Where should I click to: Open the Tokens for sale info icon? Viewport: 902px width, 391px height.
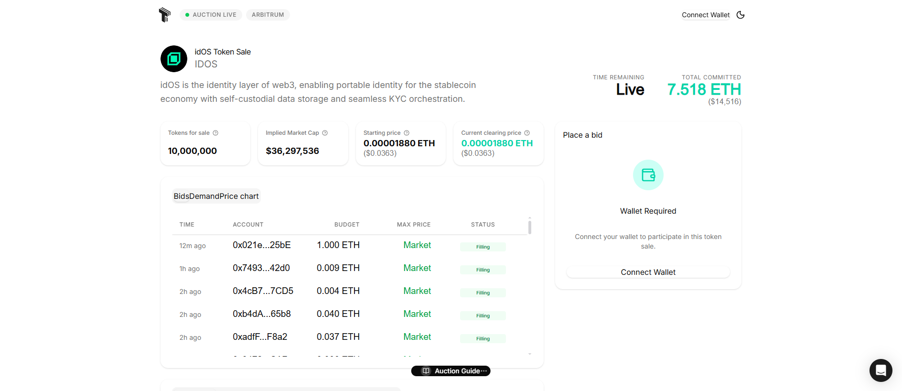pyautogui.click(x=215, y=133)
